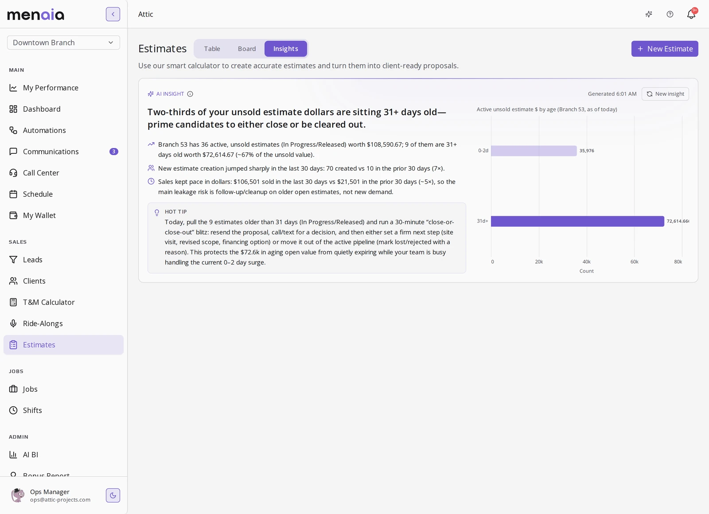
Task: Click the Communications badge showing 3
Action: 114,152
